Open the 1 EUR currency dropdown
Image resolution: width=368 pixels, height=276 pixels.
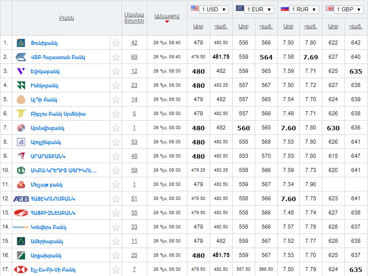259,9
